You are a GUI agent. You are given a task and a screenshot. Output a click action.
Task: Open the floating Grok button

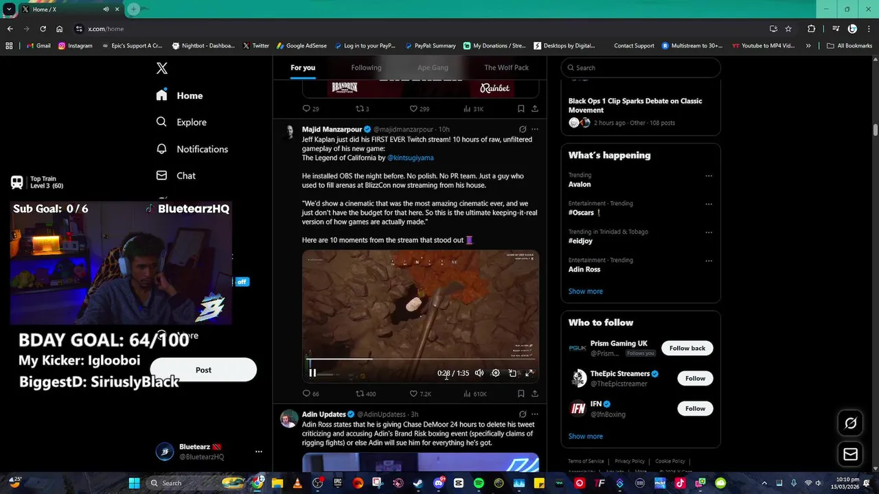point(850,423)
